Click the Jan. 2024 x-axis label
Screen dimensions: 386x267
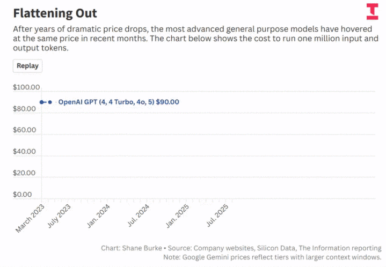[x=99, y=216]
